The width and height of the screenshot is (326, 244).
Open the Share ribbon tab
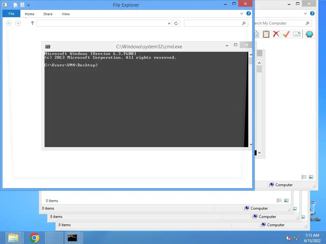click(x=48, y=14)
